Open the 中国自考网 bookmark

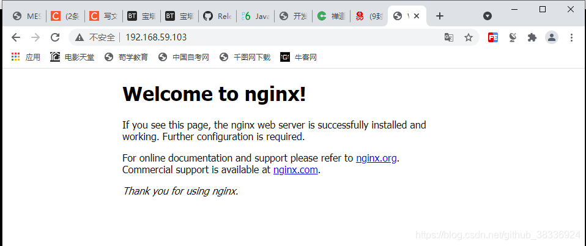[x=184, y=57]
